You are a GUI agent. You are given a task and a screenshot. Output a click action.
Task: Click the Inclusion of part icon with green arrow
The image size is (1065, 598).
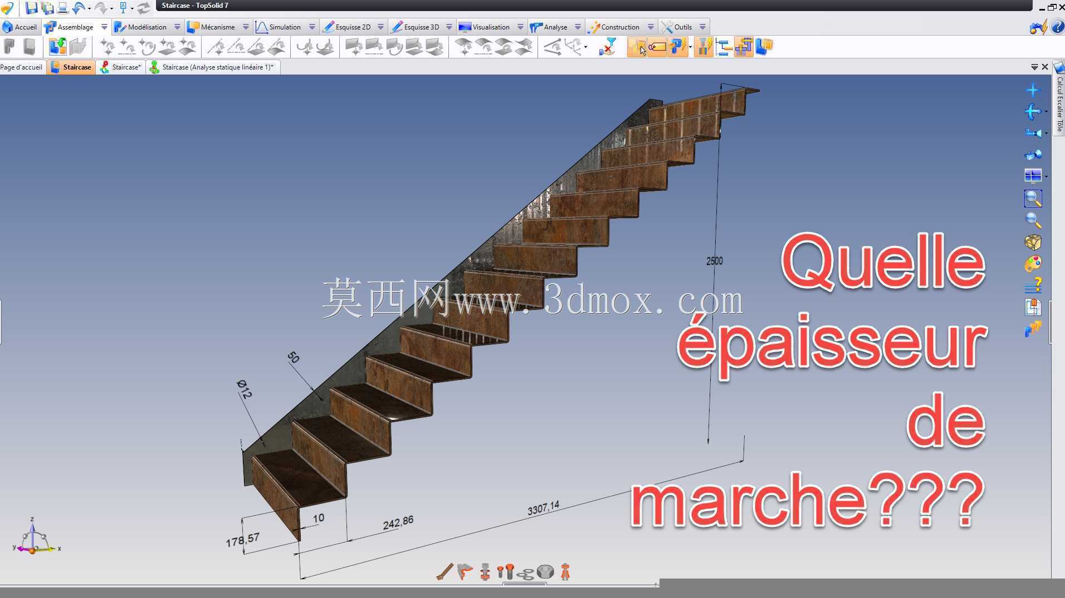click(57, 47)
